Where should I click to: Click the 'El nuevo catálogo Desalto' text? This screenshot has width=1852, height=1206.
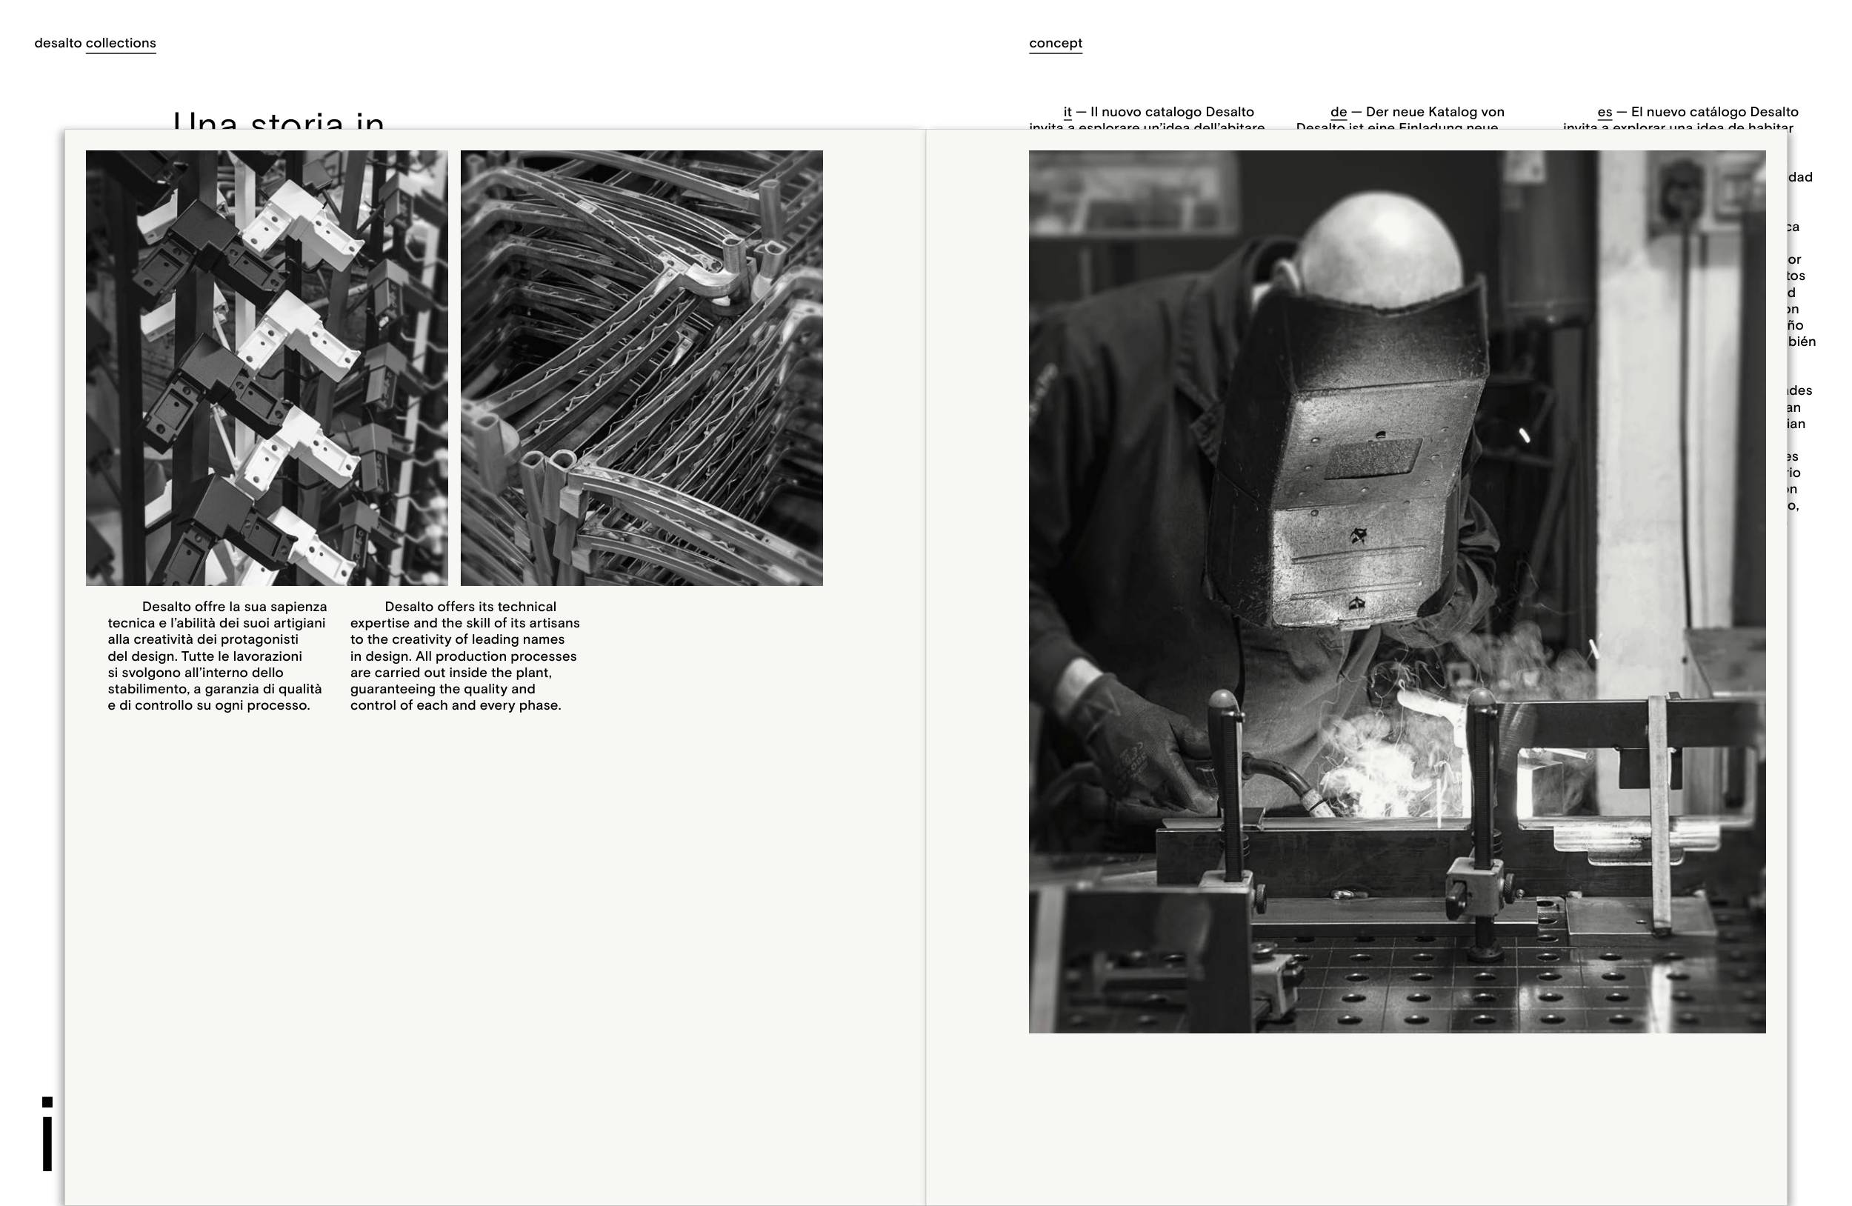pyautogui.click(x=1713, y=112)
